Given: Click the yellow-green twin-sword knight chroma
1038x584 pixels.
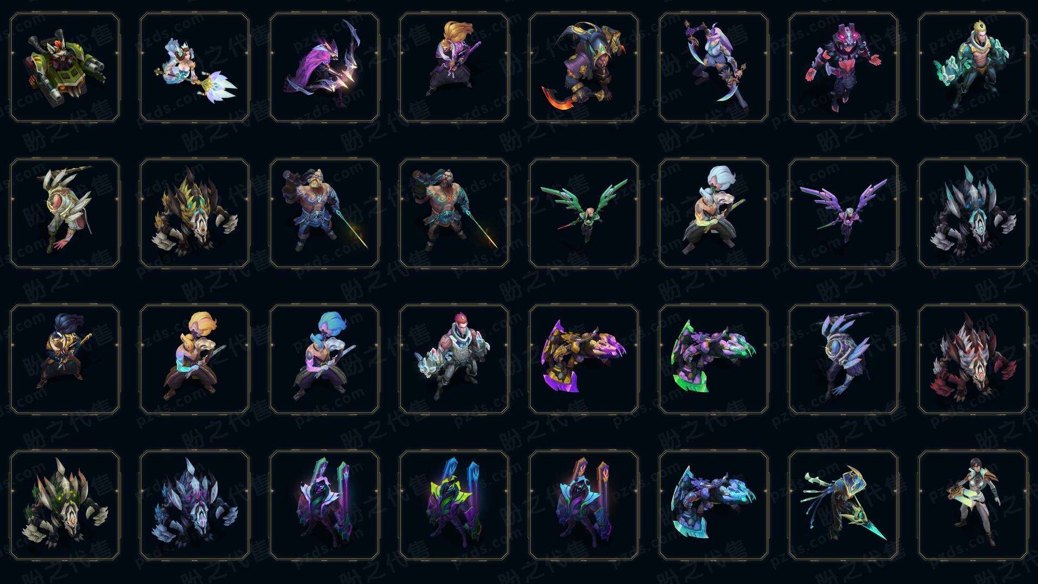Looking at the screenshot, I should (x=454, y=505).
